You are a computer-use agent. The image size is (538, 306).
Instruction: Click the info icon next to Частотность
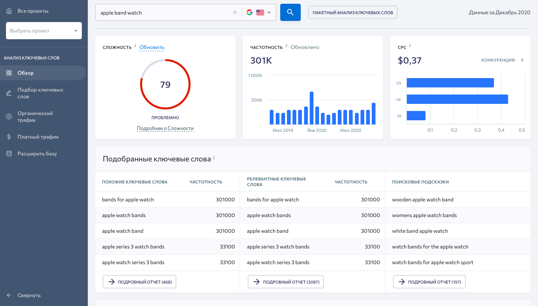click(x=286, y=46)
